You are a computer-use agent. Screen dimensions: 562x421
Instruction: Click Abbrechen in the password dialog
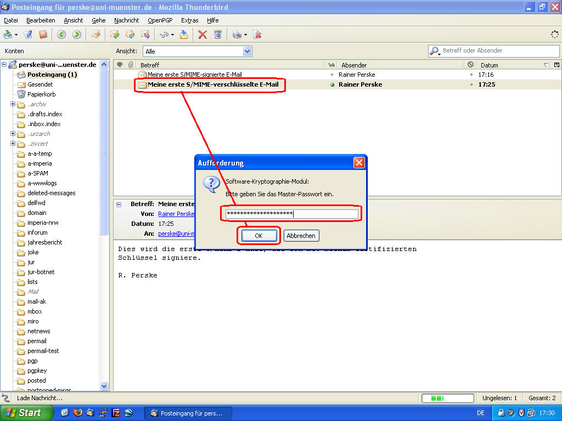(x=301, y=236)
